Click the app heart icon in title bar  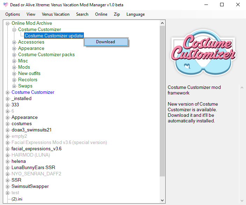tap(6, 5)
